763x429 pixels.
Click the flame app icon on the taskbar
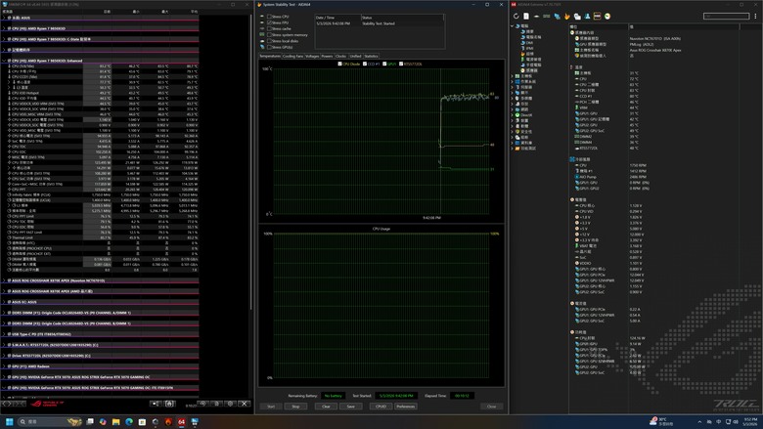coord(168,421)
